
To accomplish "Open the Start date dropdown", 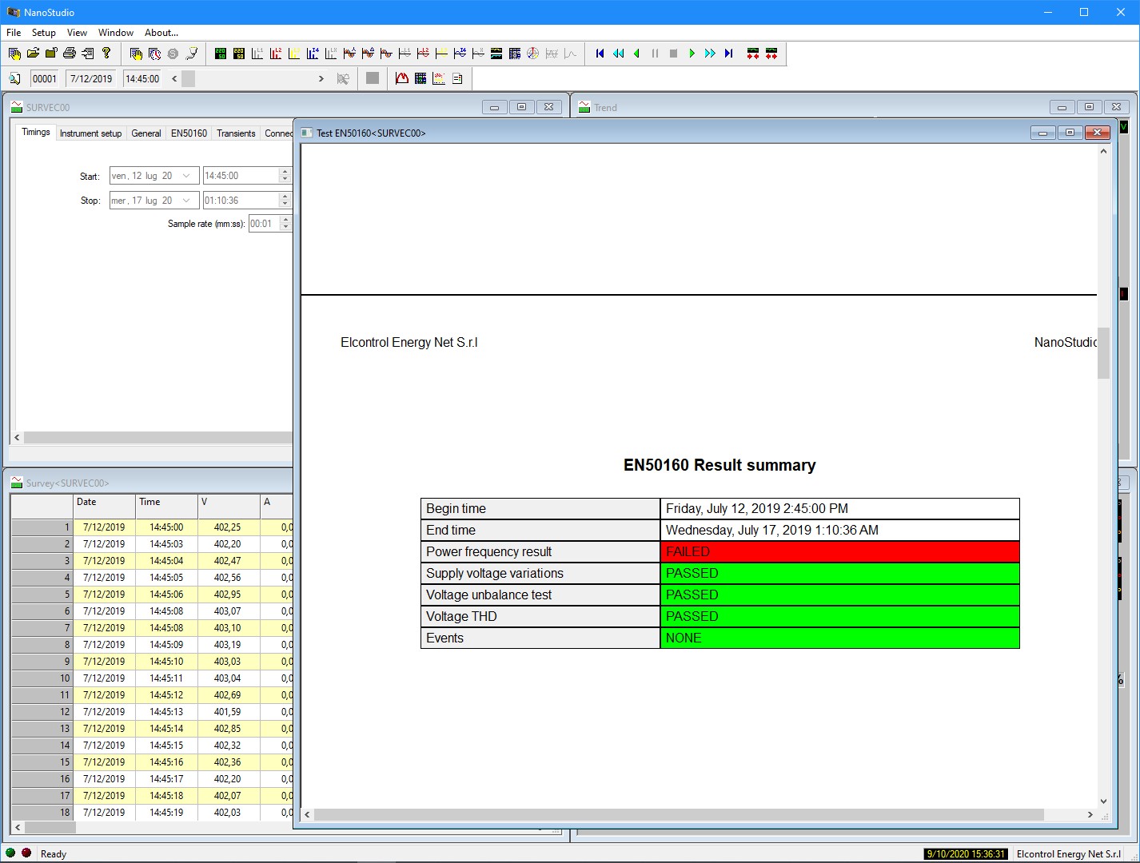I will 186,176.
